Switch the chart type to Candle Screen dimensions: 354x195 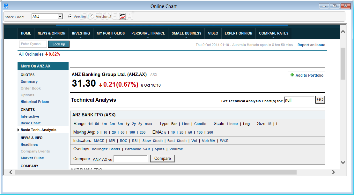(200, 124)
